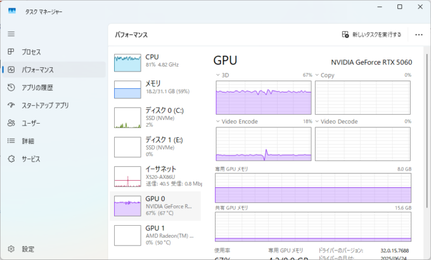Select the イーサネット network entry
The width and height of the screenshot is (431, 260).
point(155,176)
